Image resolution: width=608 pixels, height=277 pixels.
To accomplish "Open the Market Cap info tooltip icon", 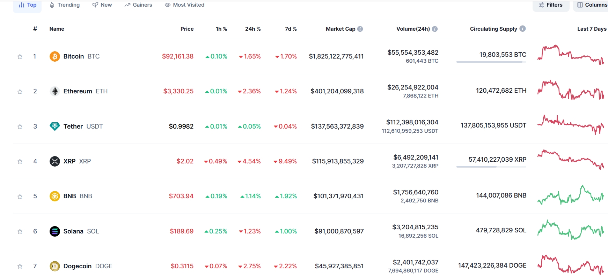I will [360, 29].
